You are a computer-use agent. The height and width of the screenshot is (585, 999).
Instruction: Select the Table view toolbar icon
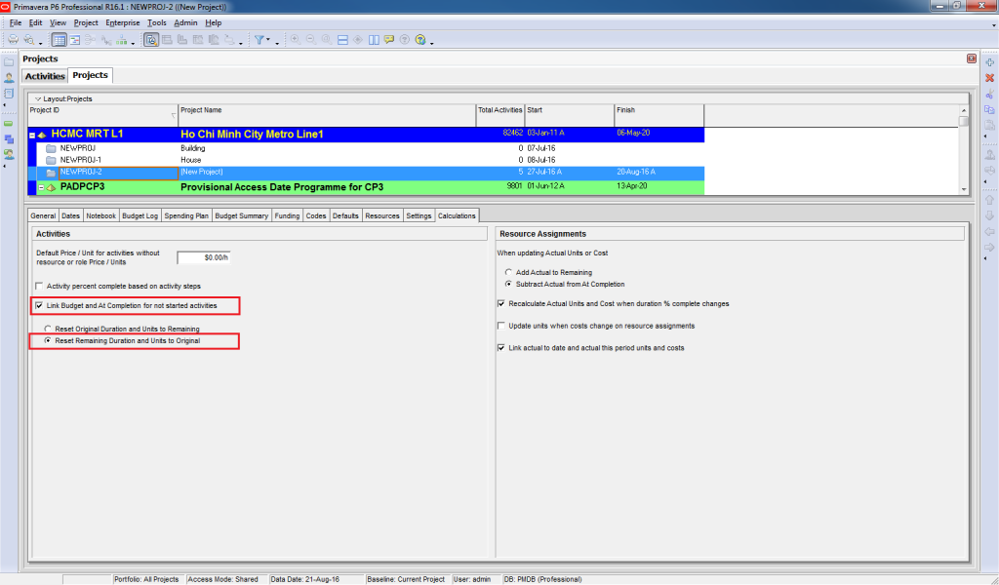coord(60,40)
